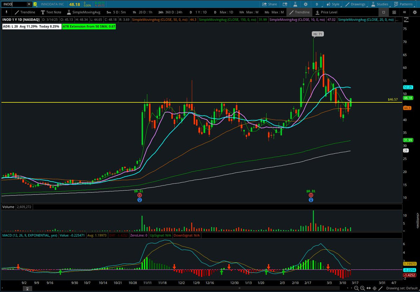Viewport: 420px width, 292px height.
Task: Open the Style menu
Action: pyautogui.click(x=333, y=4)
